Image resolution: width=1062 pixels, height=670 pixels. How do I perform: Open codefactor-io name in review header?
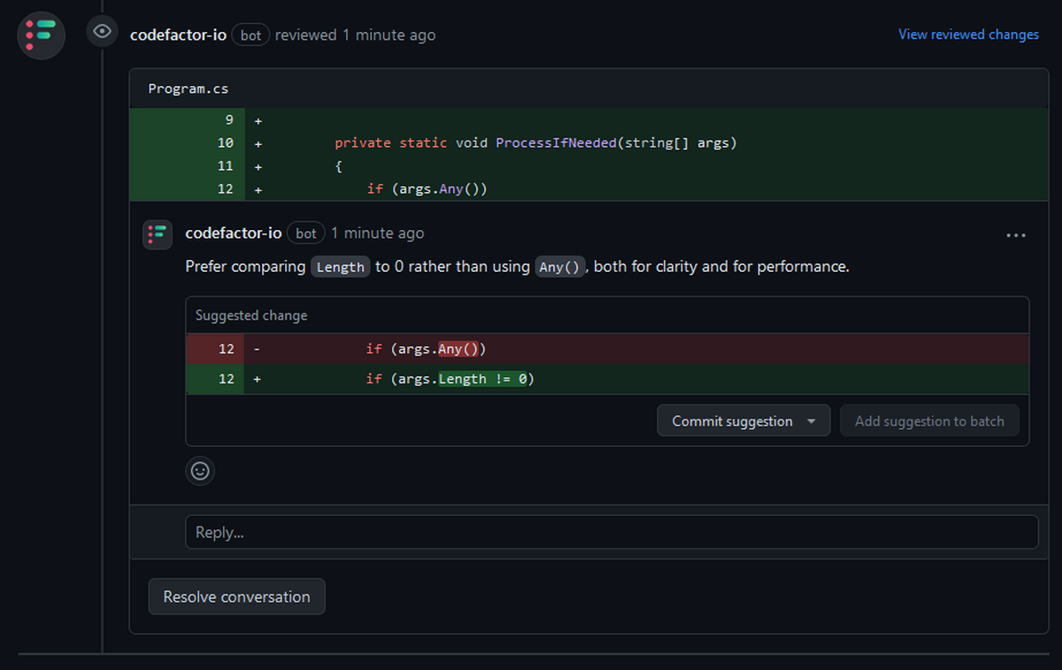[178, 35]
